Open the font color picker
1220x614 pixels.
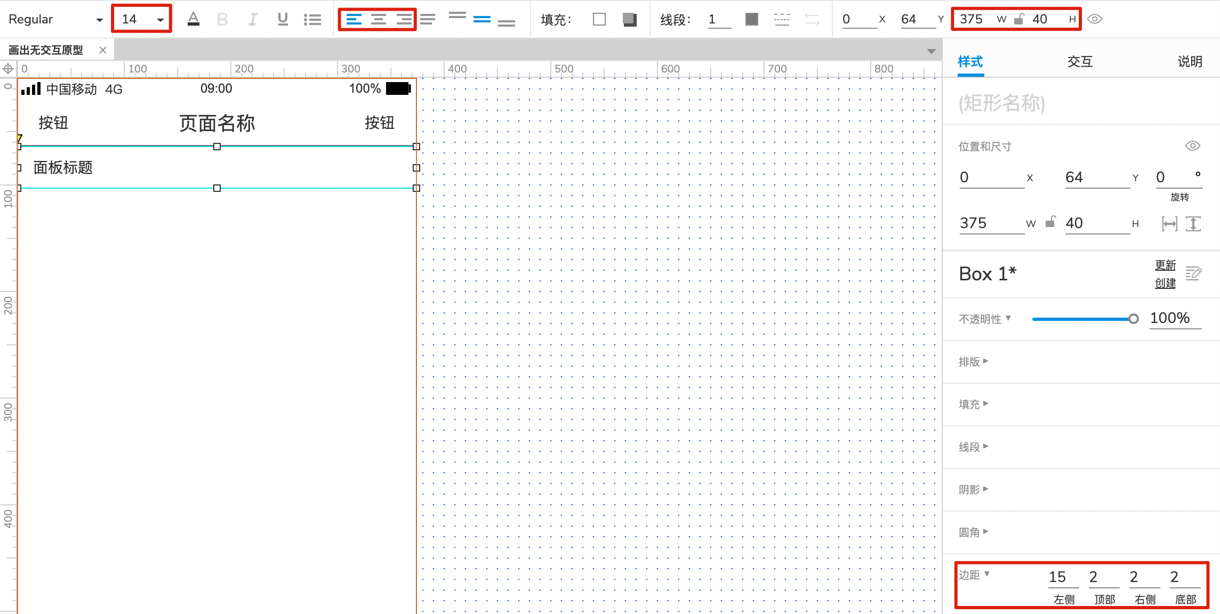coord(193,19)
